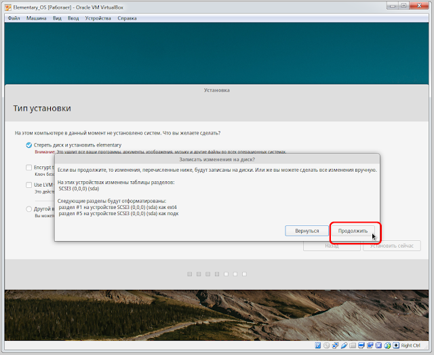Click the shared folders status icon

353,345
